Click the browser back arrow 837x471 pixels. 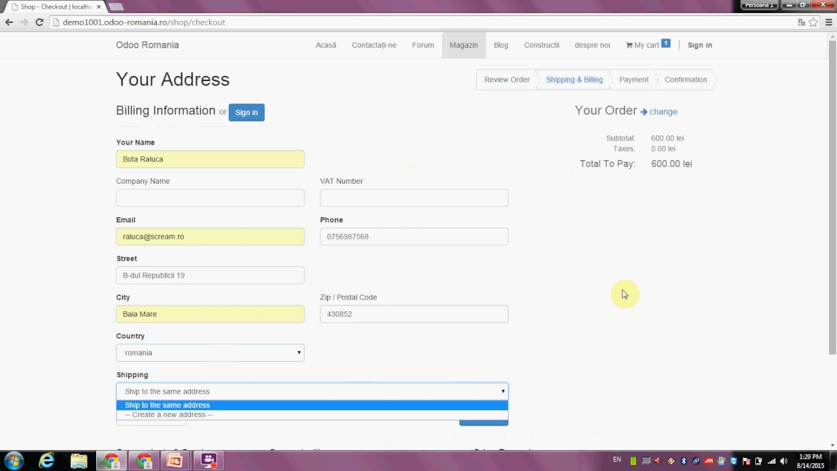[9, 22]
